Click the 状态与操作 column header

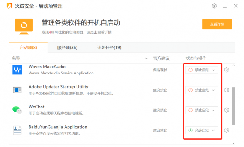point(196,58)
